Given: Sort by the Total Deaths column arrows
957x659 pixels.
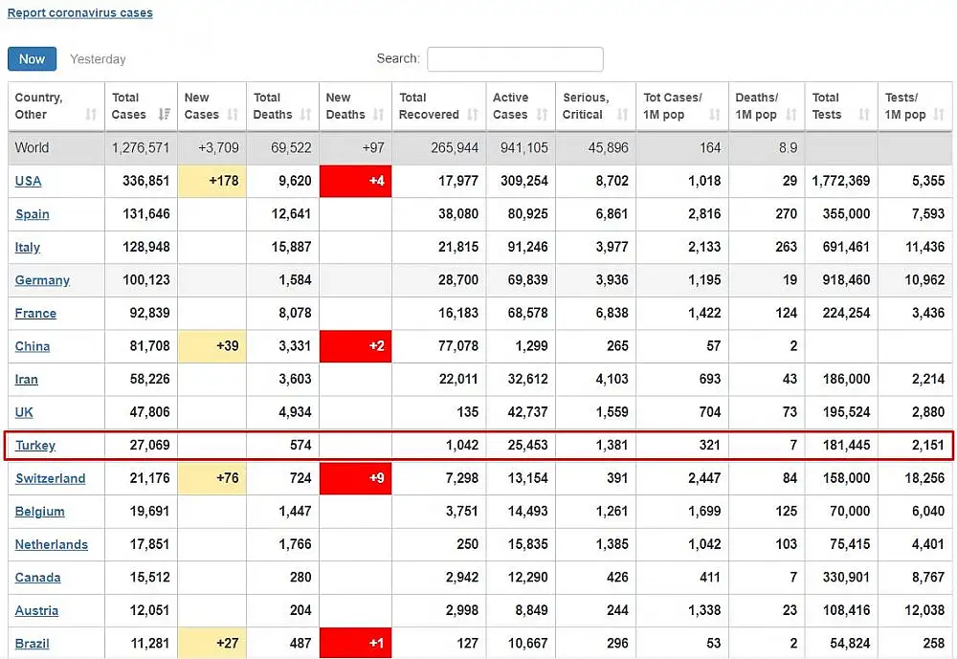Looking at the screenshot, I should click(306, 114).
